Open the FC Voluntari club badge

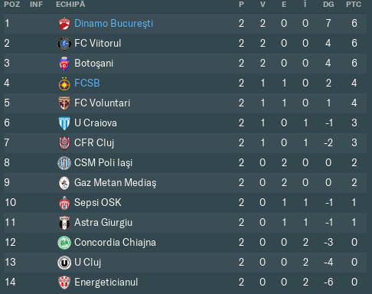[64, 103]
